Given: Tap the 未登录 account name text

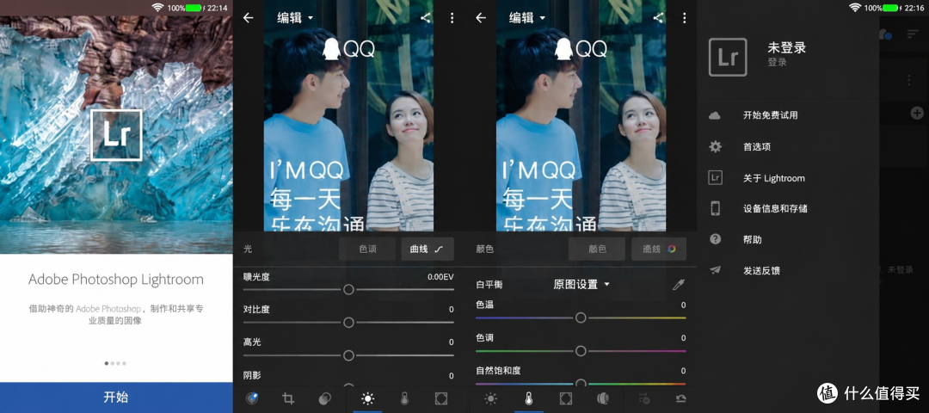Looking at the screenshot, I should pos(787,48).
